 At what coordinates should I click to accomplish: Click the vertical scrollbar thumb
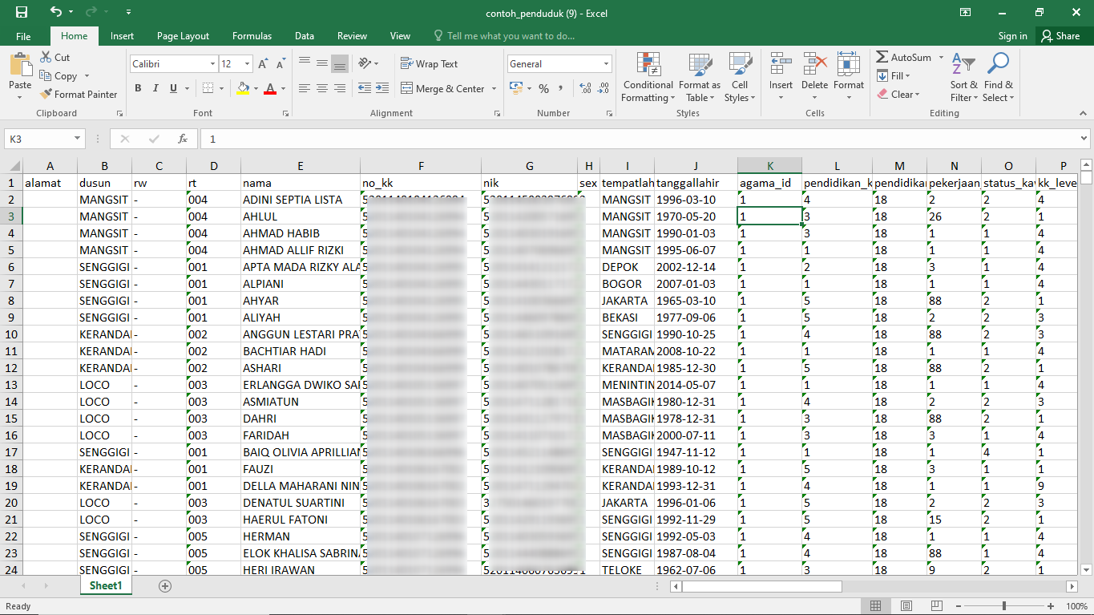point(1087,178)
